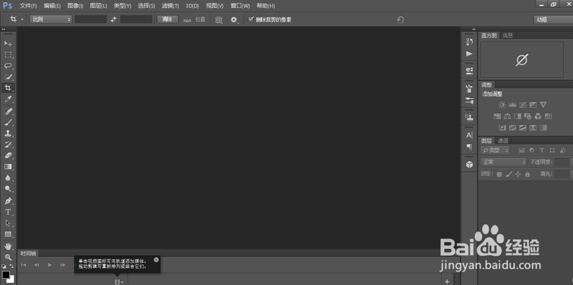Select the Gradient tool

(x=8, y=167)
